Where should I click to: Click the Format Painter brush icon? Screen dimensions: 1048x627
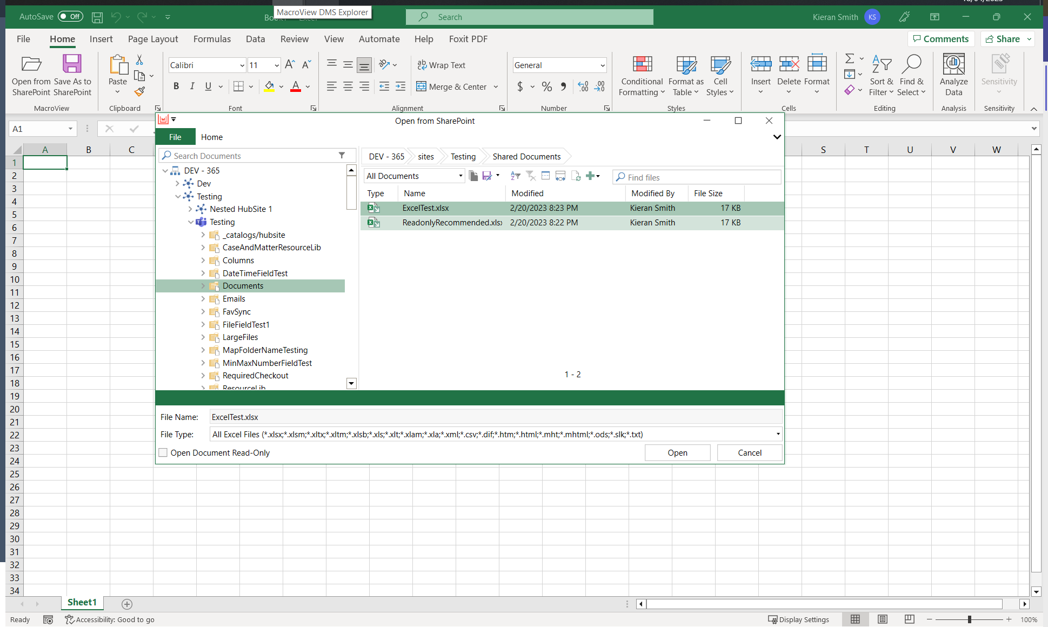pyautogui.click(x=139, y=92)
